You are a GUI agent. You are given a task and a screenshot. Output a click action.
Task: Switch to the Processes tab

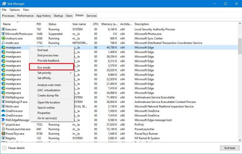8,16
